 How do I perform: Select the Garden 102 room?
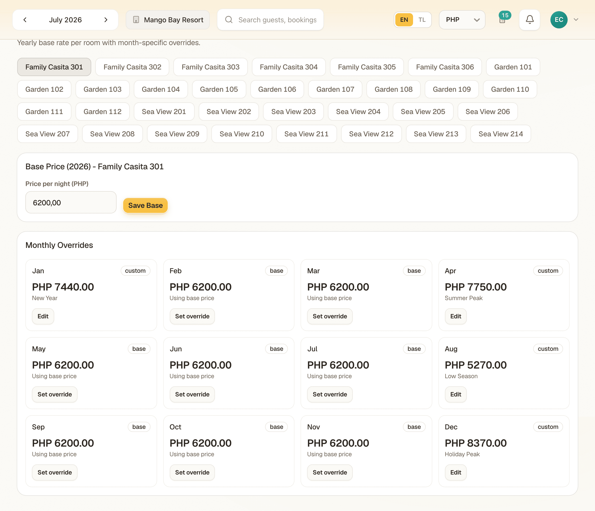tap(44, 89)
